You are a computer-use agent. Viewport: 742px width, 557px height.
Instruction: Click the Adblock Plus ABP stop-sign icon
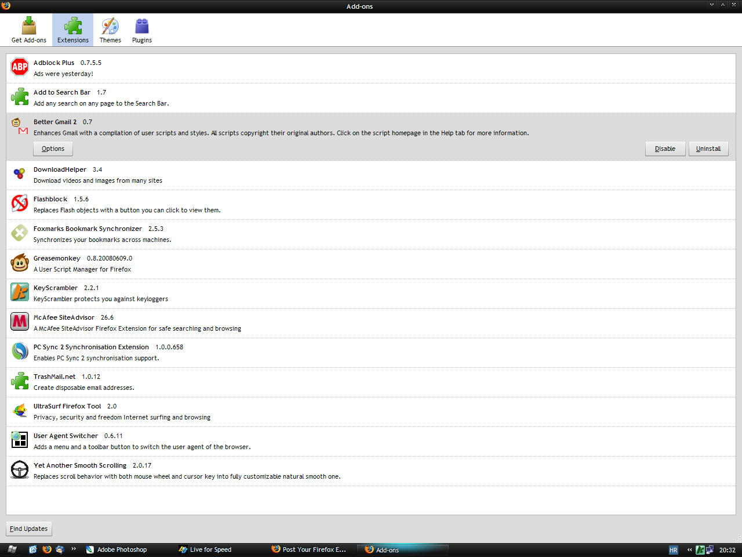[20, 67]
